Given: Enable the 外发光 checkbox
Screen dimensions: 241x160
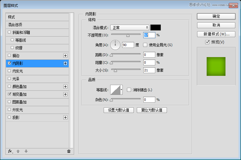Looking at the screenshot, I should tap(9, 109).
